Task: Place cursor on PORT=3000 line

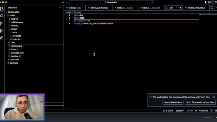Action: [79, 18]
